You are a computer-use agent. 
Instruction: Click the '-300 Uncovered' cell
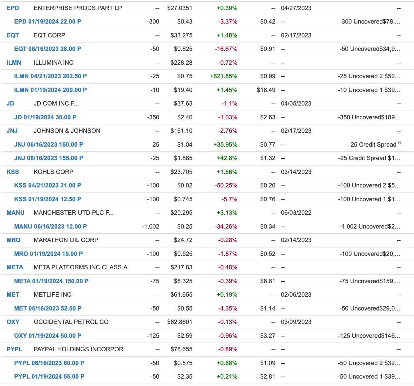(370, 22)
